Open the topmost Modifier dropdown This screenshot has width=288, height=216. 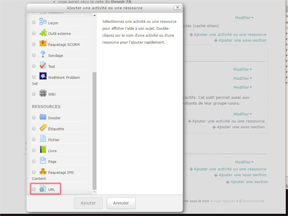244,18
